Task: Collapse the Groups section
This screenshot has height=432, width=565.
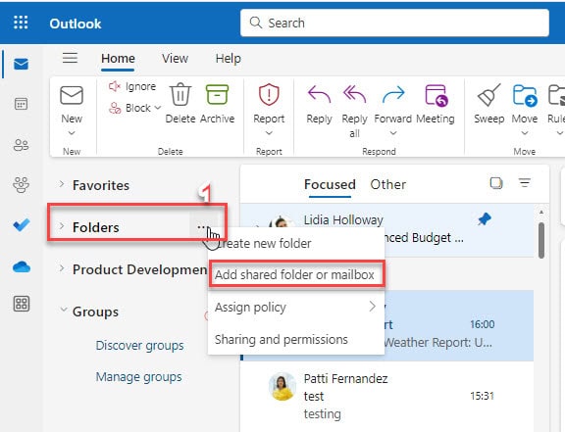Action: click(64, 310)
